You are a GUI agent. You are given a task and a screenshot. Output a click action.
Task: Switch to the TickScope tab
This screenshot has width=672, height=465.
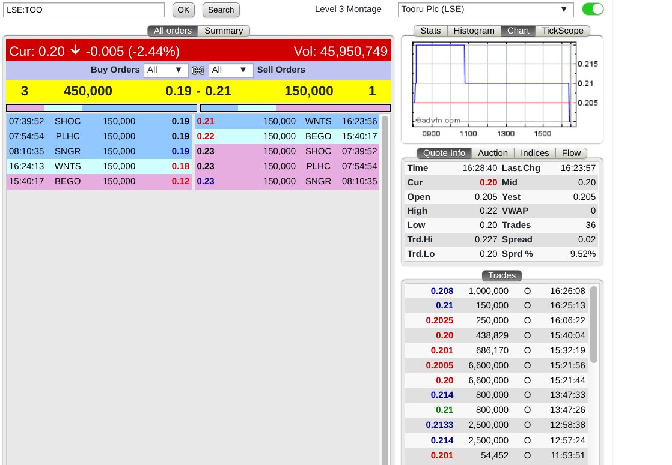click(x=563, y=31)
